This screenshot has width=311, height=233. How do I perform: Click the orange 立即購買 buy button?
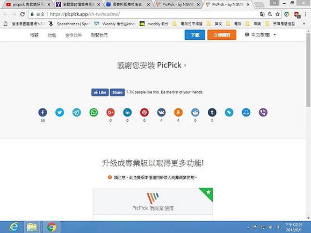(222, 35)
